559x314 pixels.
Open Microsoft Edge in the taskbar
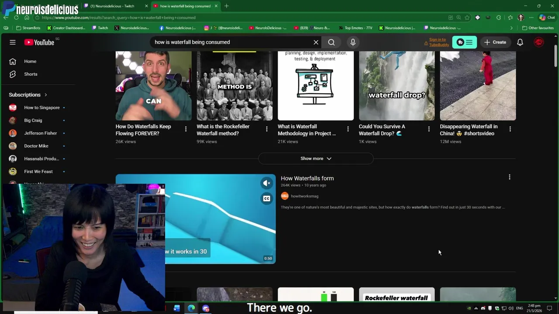191,308
